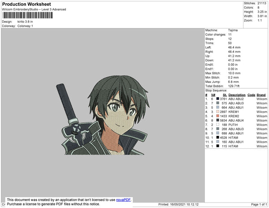Click the 'Description' column header
Viewport: 269px width, 208px height.
237,95
